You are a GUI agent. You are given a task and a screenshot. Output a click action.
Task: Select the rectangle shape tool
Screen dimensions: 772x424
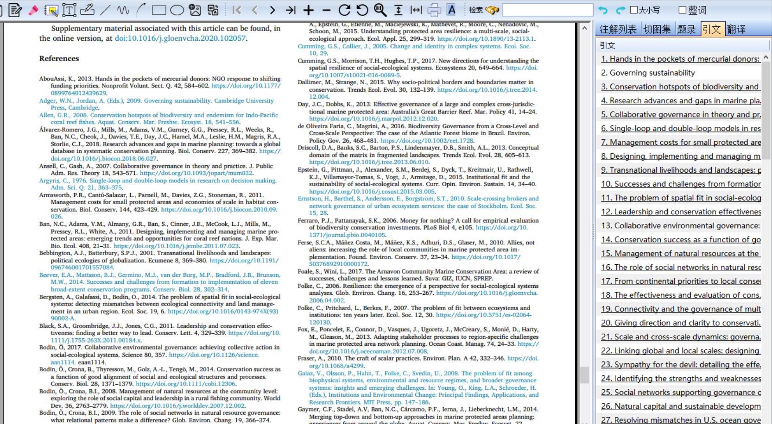(159, 10)
